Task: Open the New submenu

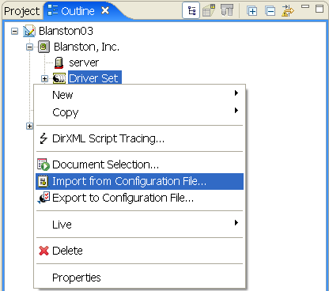Action: (x=139, y=95)
